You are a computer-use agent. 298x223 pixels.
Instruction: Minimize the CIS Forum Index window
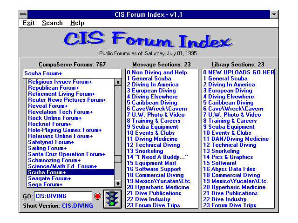(x=274, y=14)
